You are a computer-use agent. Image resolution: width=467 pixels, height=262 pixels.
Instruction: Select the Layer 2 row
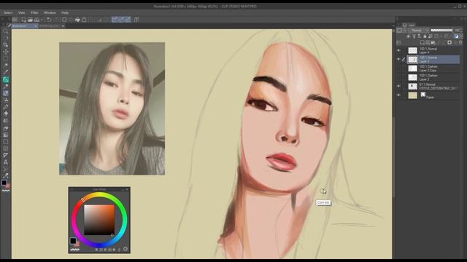pyautogui.click(x=433, y=77)
